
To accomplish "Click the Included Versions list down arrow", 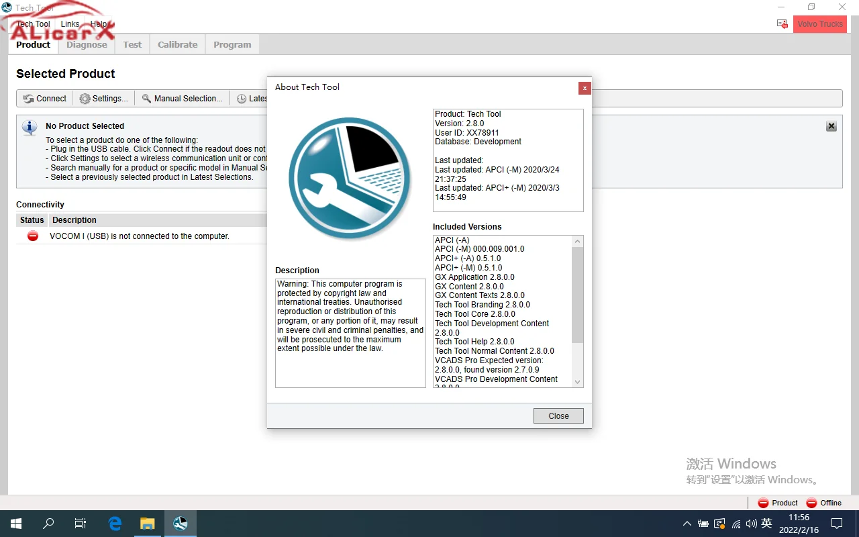I will point(577,382).
